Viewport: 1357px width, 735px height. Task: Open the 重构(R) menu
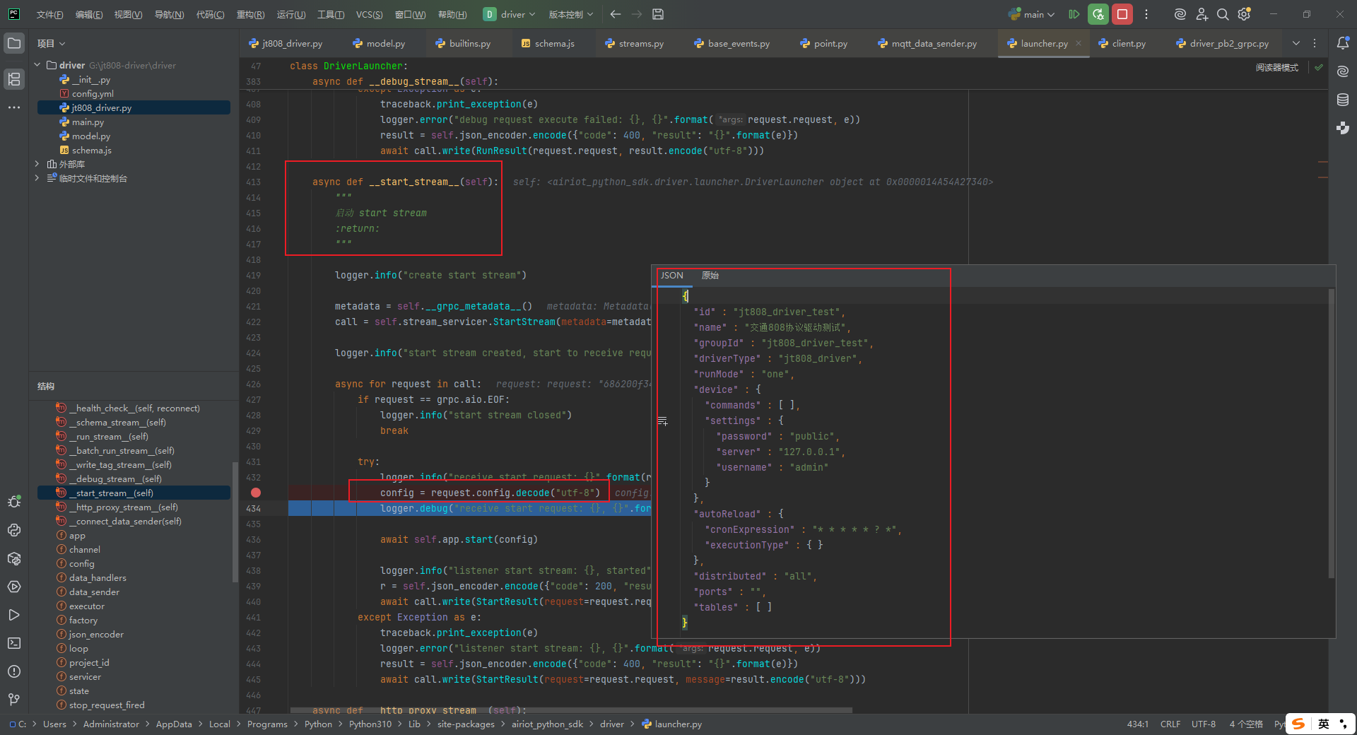(x=250, y=14)
